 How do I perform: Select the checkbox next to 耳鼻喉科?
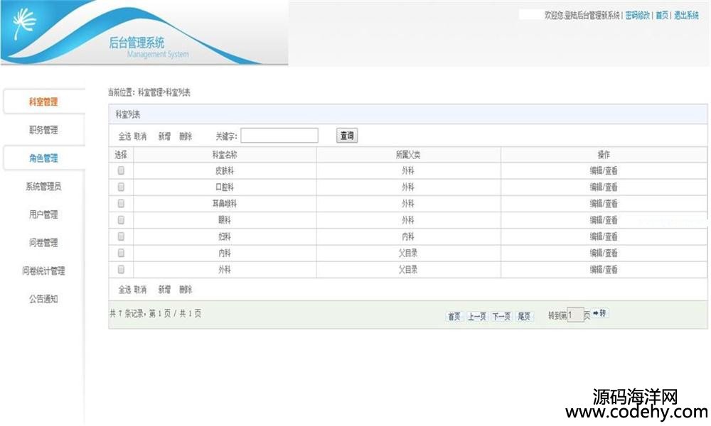click(121, 203)
